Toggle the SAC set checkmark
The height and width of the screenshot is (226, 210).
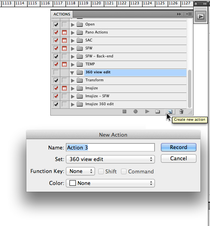[56, 40]
